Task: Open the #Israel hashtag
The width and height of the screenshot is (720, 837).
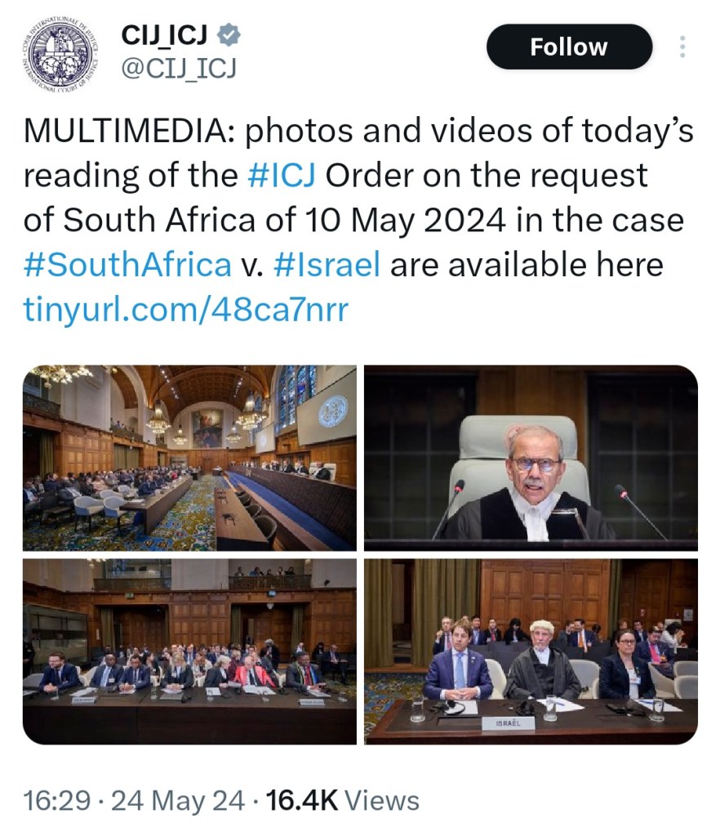Action: (x=327, y=264)
